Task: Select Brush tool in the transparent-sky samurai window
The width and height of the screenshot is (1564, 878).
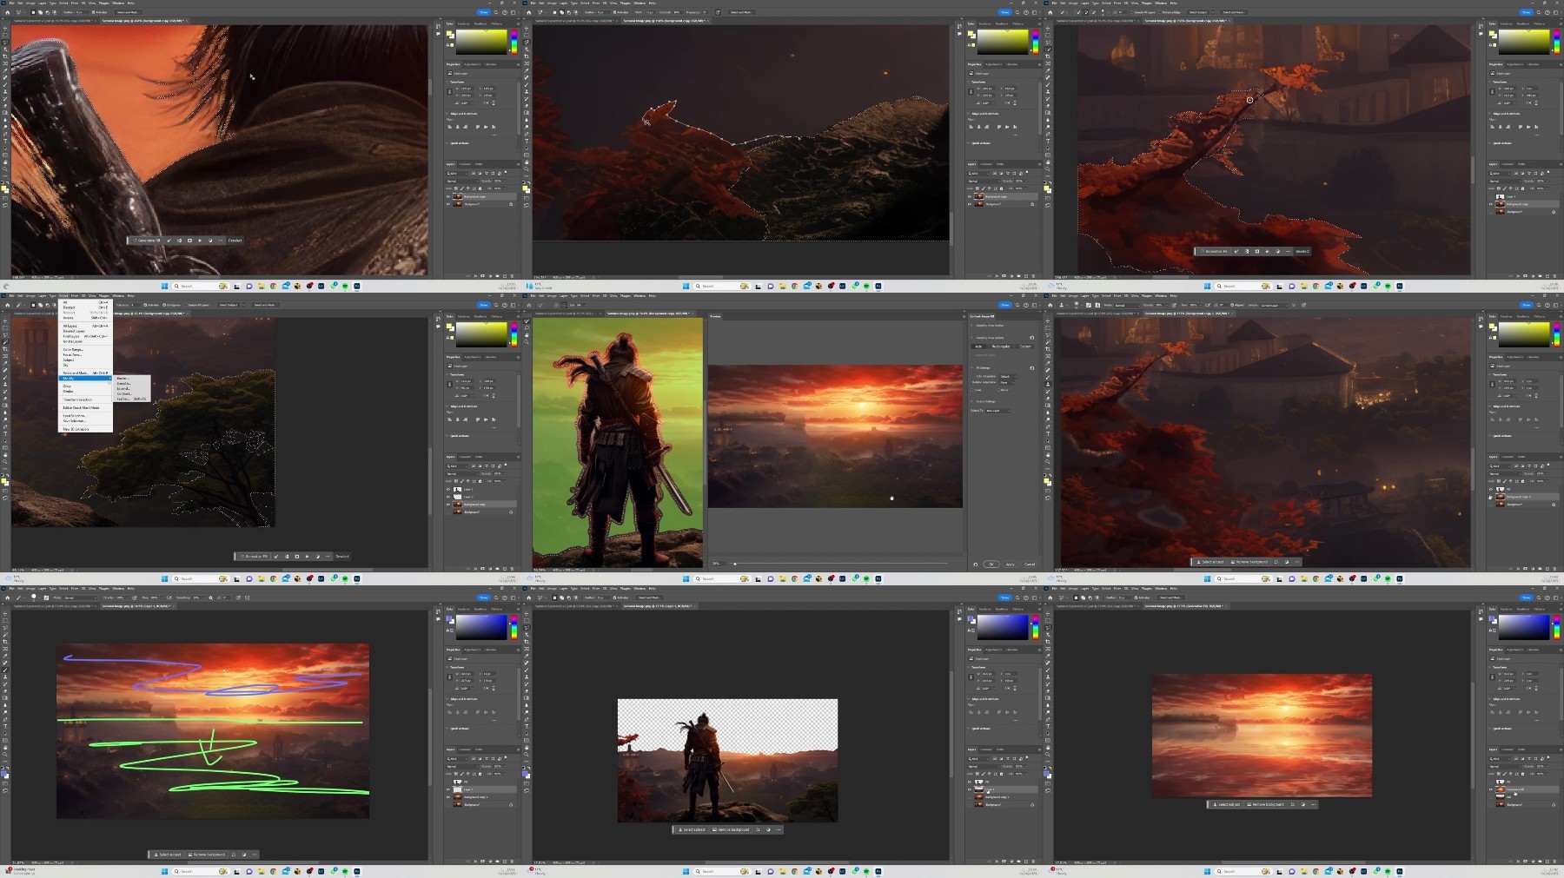Action: [527, 670]
